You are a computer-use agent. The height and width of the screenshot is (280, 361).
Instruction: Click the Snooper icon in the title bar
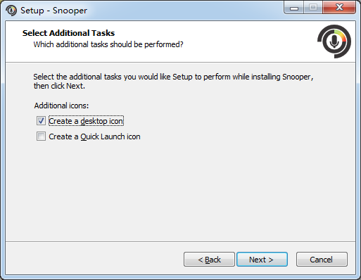[11, 11]
